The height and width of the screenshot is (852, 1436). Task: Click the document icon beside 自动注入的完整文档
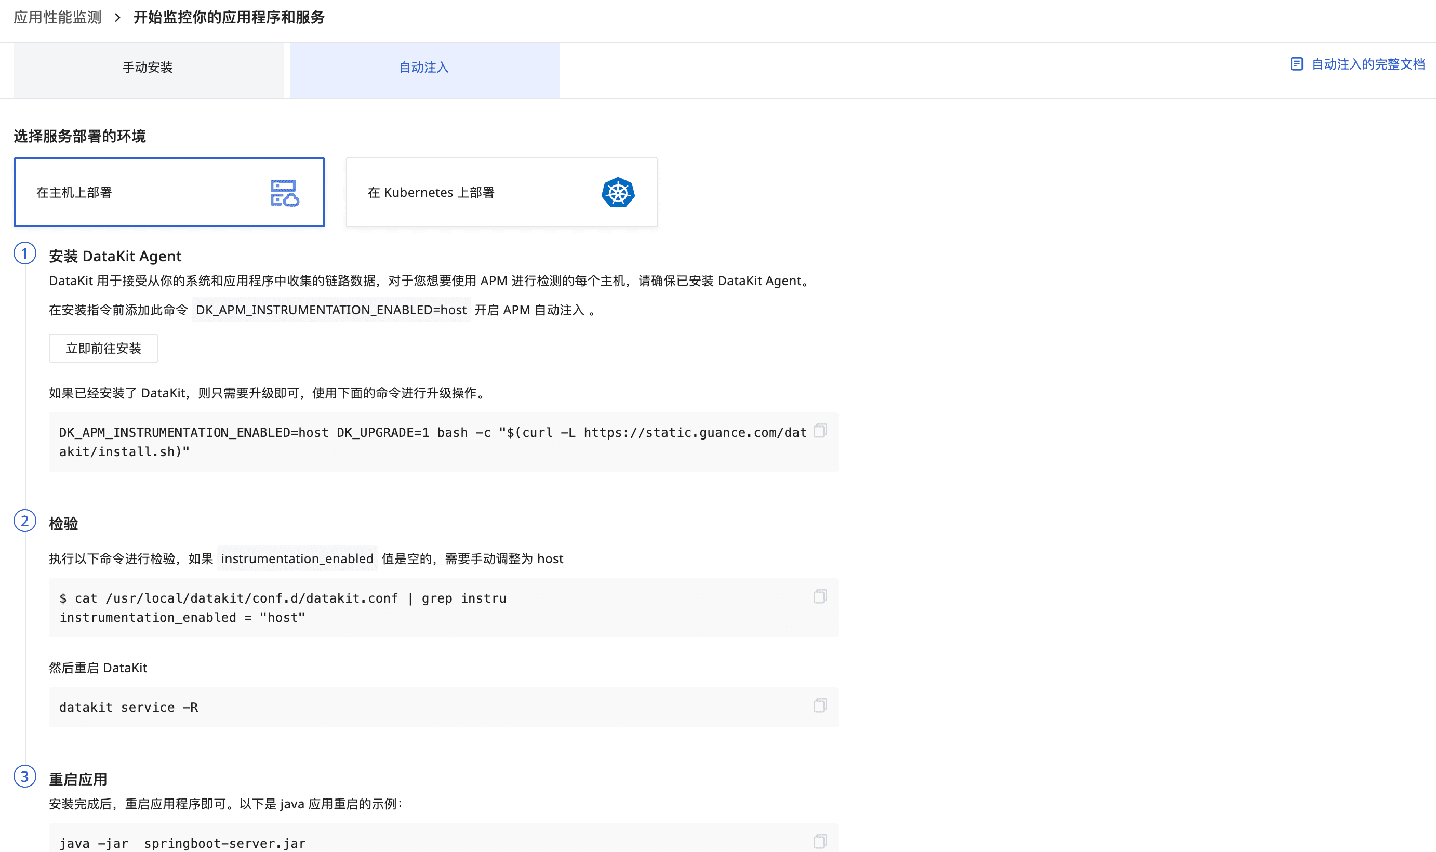pos(1296,64)
